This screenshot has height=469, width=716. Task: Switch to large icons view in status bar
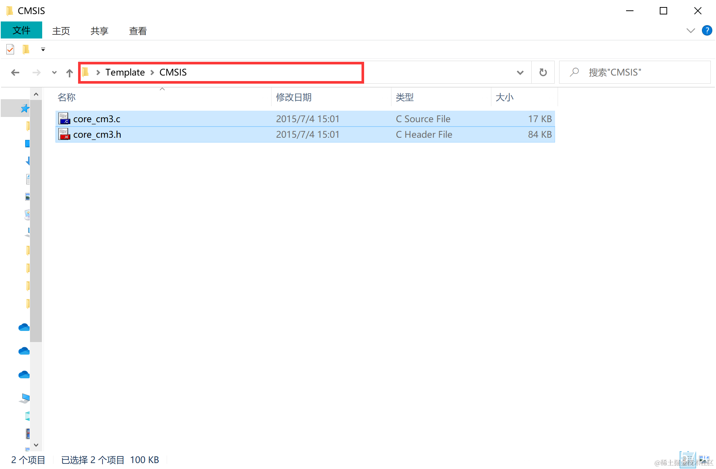[704, 460]
